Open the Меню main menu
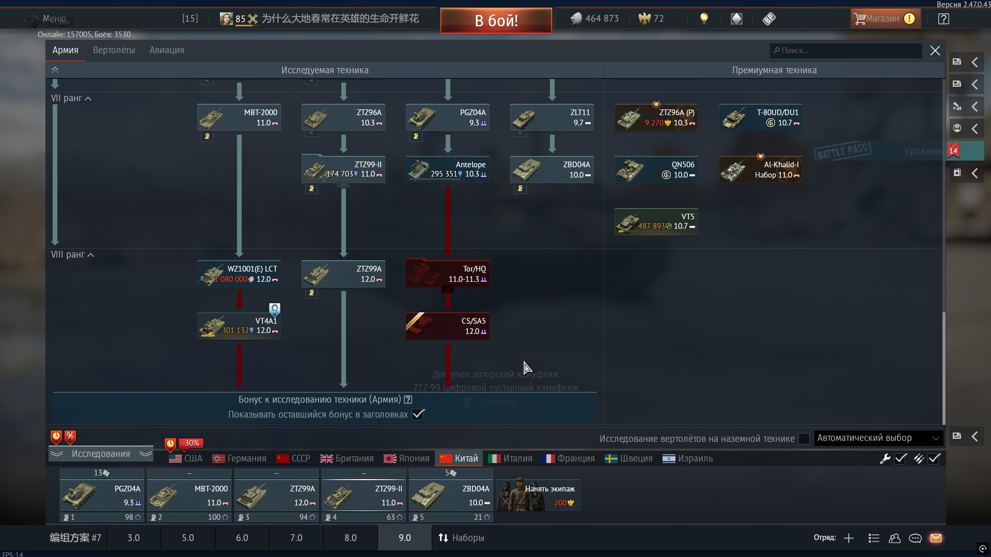The height and width of the screenshot is (557, 991). click(54, 19)
